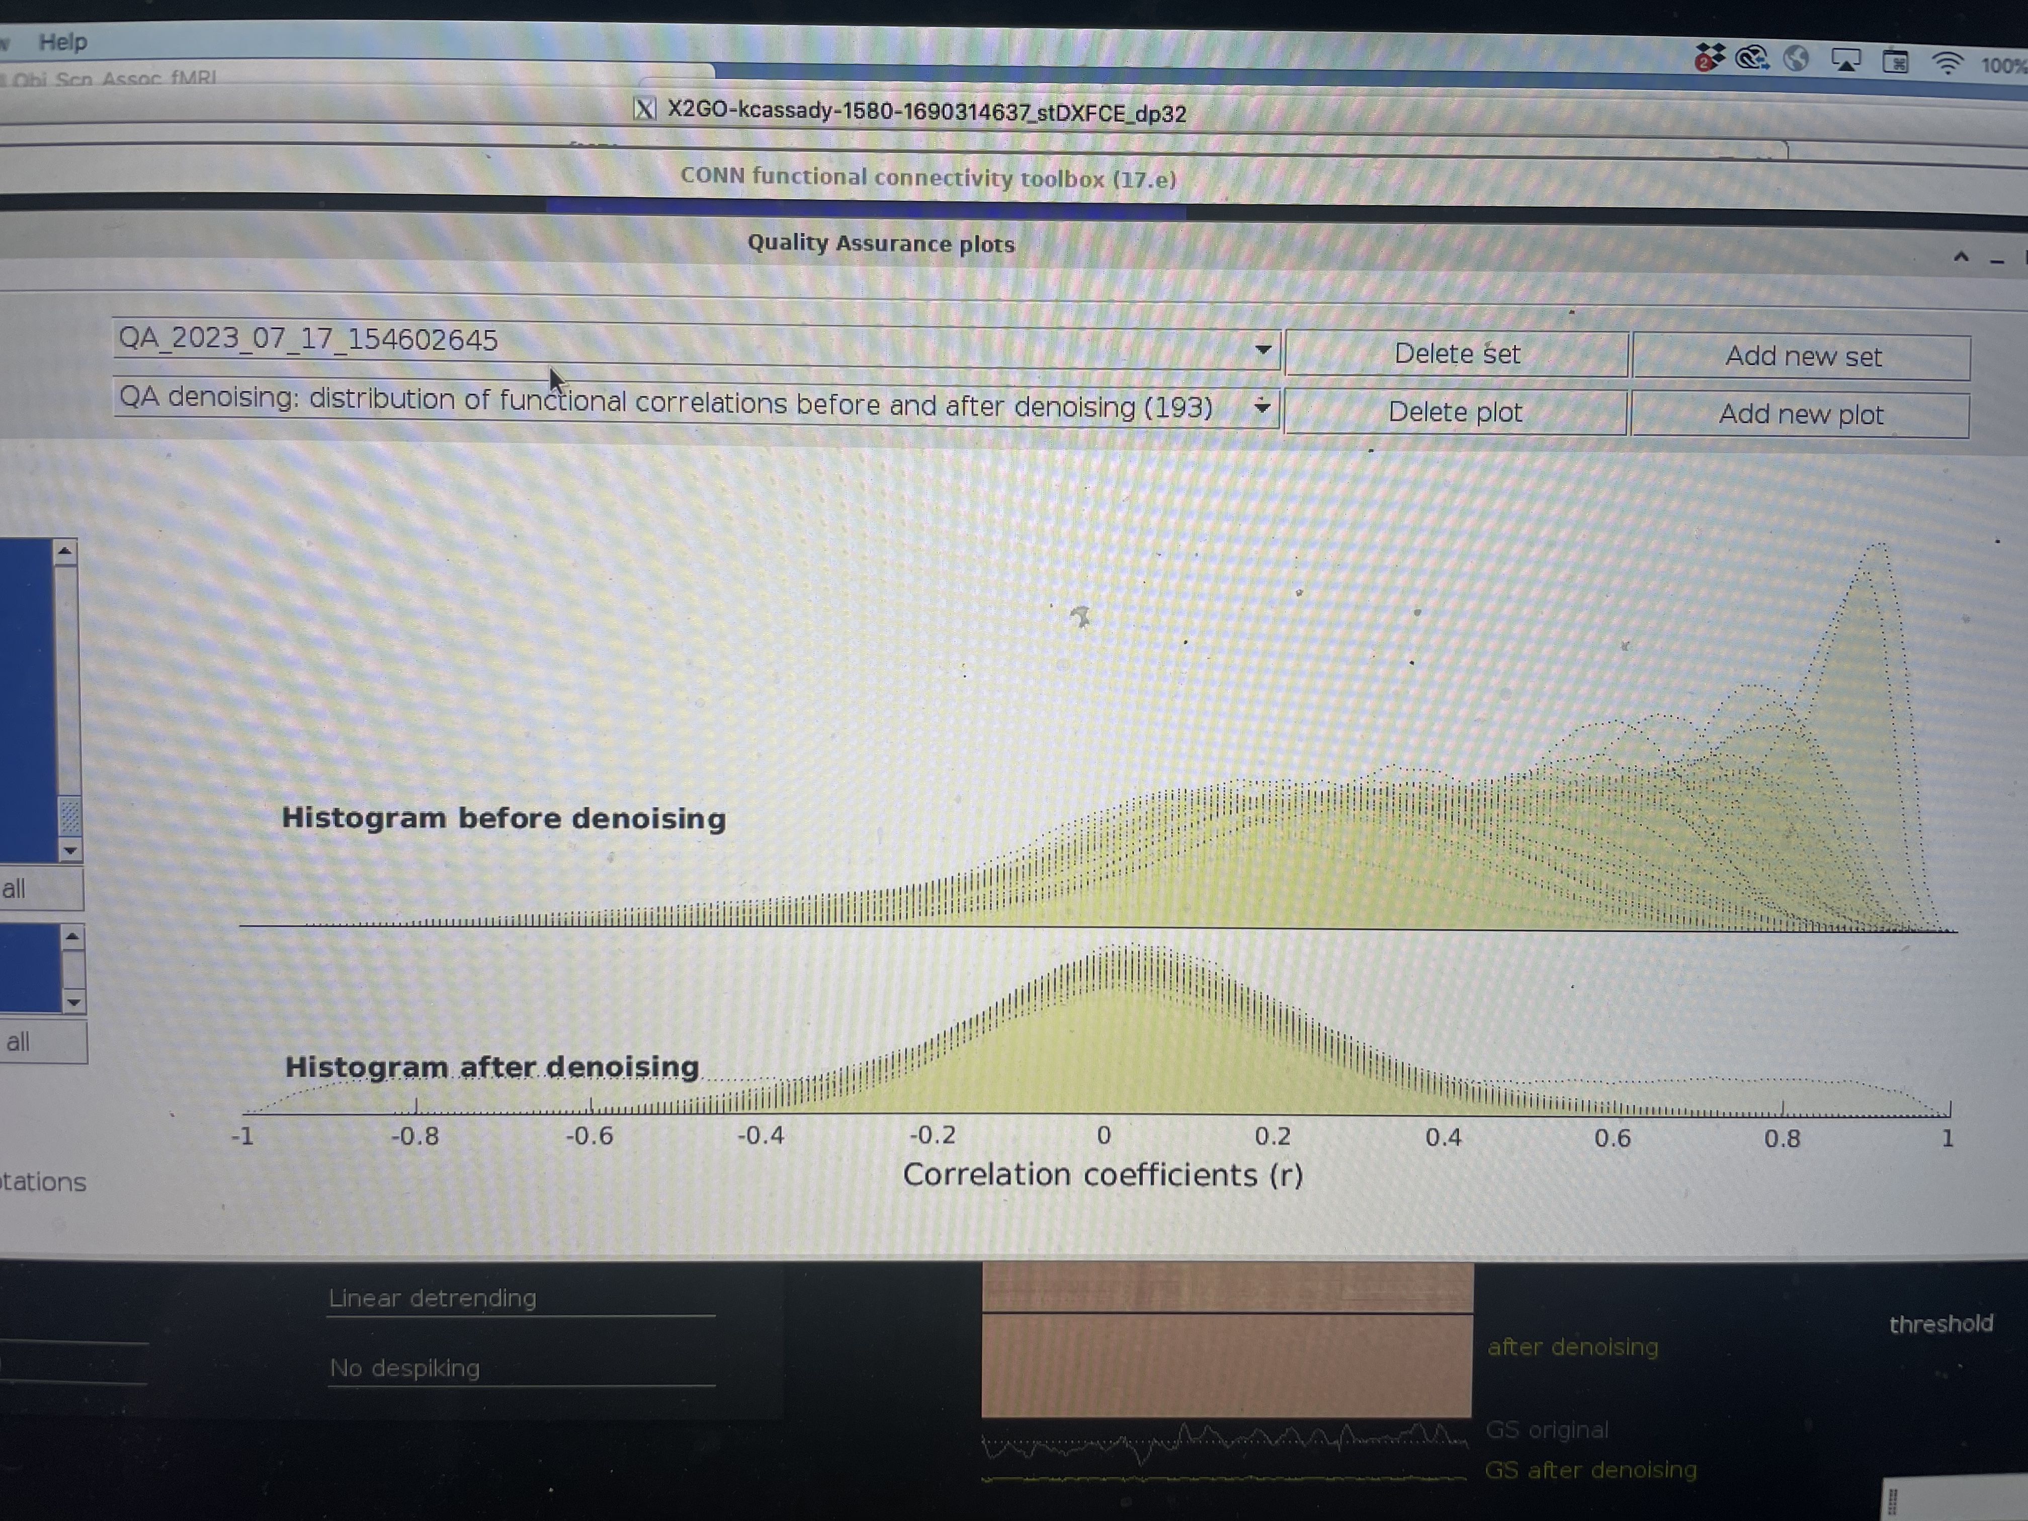Click the Add new plot button
Screen dimensions: 2028x1521
1800,414
